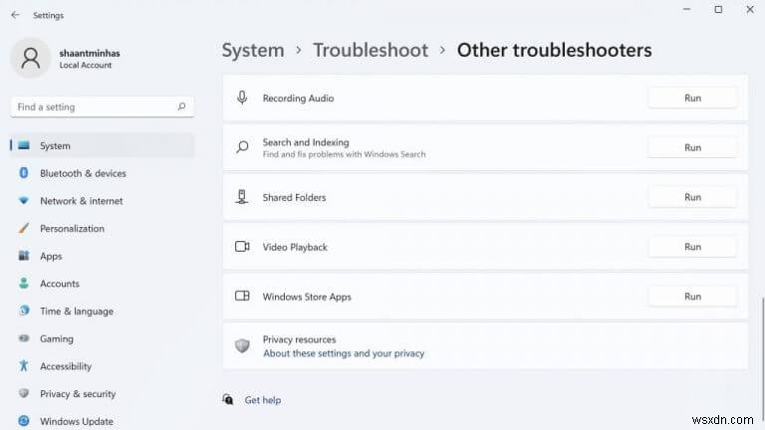Click the Gaming controller icon in sidebar
The image size is (765, 430).
[24, 338]
